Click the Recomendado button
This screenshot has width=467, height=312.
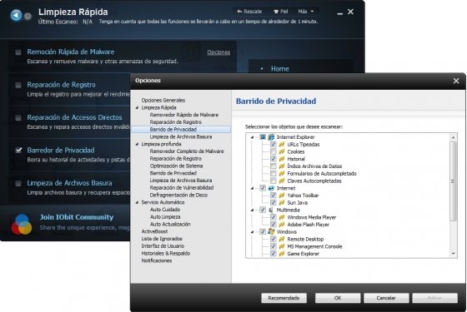click(x=284, y=298)
